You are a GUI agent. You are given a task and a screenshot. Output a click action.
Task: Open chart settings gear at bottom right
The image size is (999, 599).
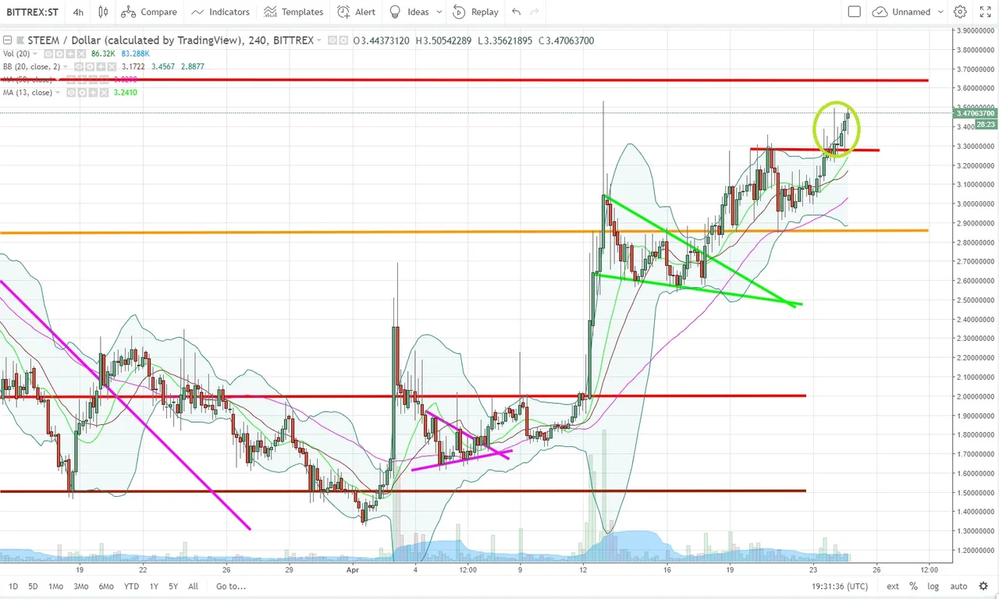(x=985, y=586)
